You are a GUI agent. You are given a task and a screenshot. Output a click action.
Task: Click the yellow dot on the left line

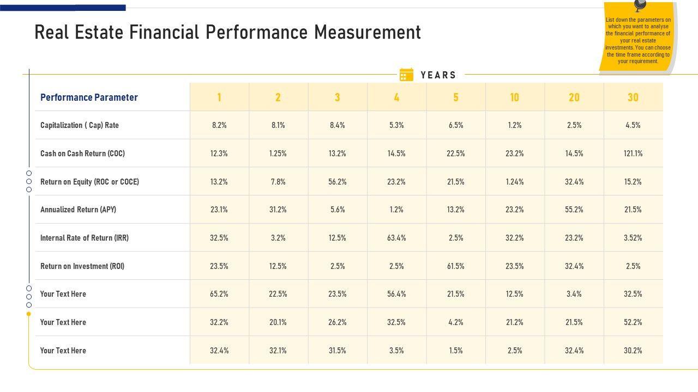tap(29, 314)
